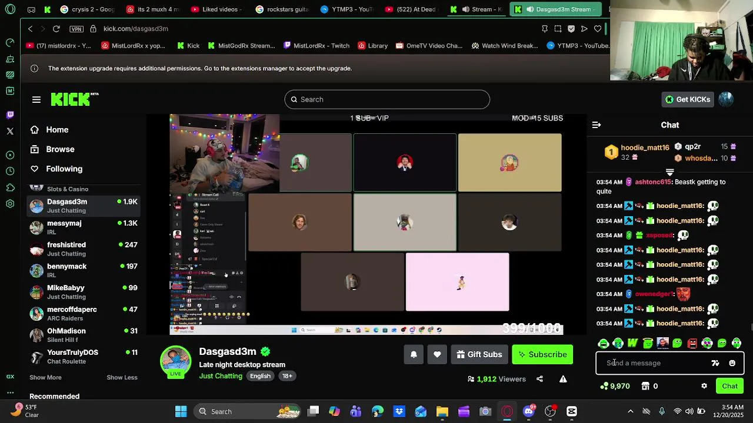Open bennymack channel in sidebar

click(84, 271)
